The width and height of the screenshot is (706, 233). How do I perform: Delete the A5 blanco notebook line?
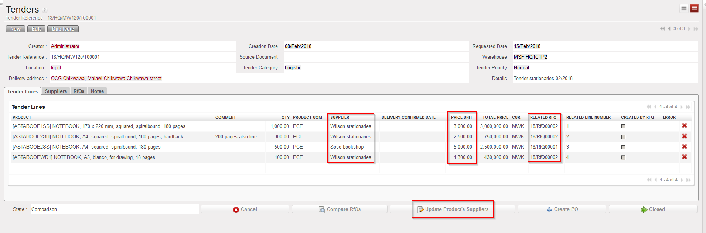click(x=684, y=157)
